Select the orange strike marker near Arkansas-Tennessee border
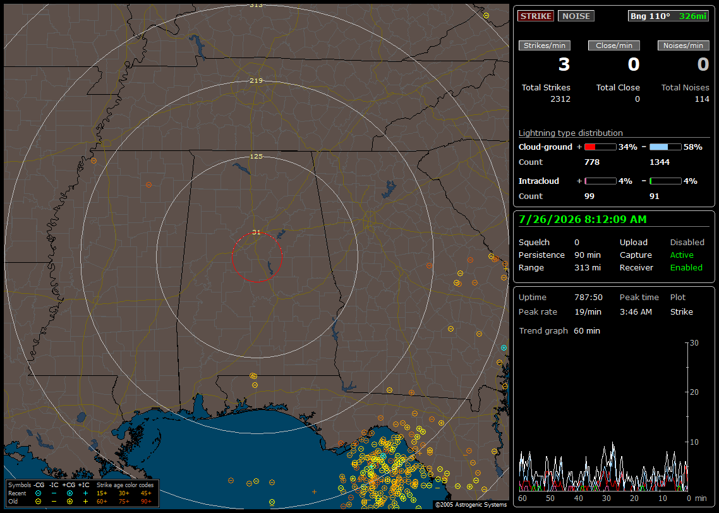The height and width of the screenshot is (513, 719). [x=94, y=161]
